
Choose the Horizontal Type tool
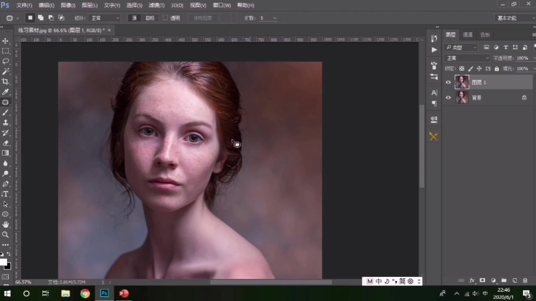[5, 194]
